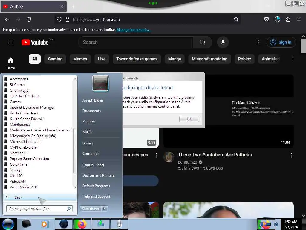Open 'These Two Youtubers Are Pathetic' title
This screenshot has height=230, width=306.
[x=215, y=155]
